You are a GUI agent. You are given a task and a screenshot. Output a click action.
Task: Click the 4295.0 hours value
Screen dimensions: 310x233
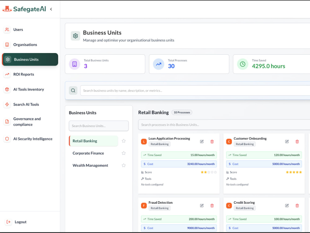coord(268,66)
